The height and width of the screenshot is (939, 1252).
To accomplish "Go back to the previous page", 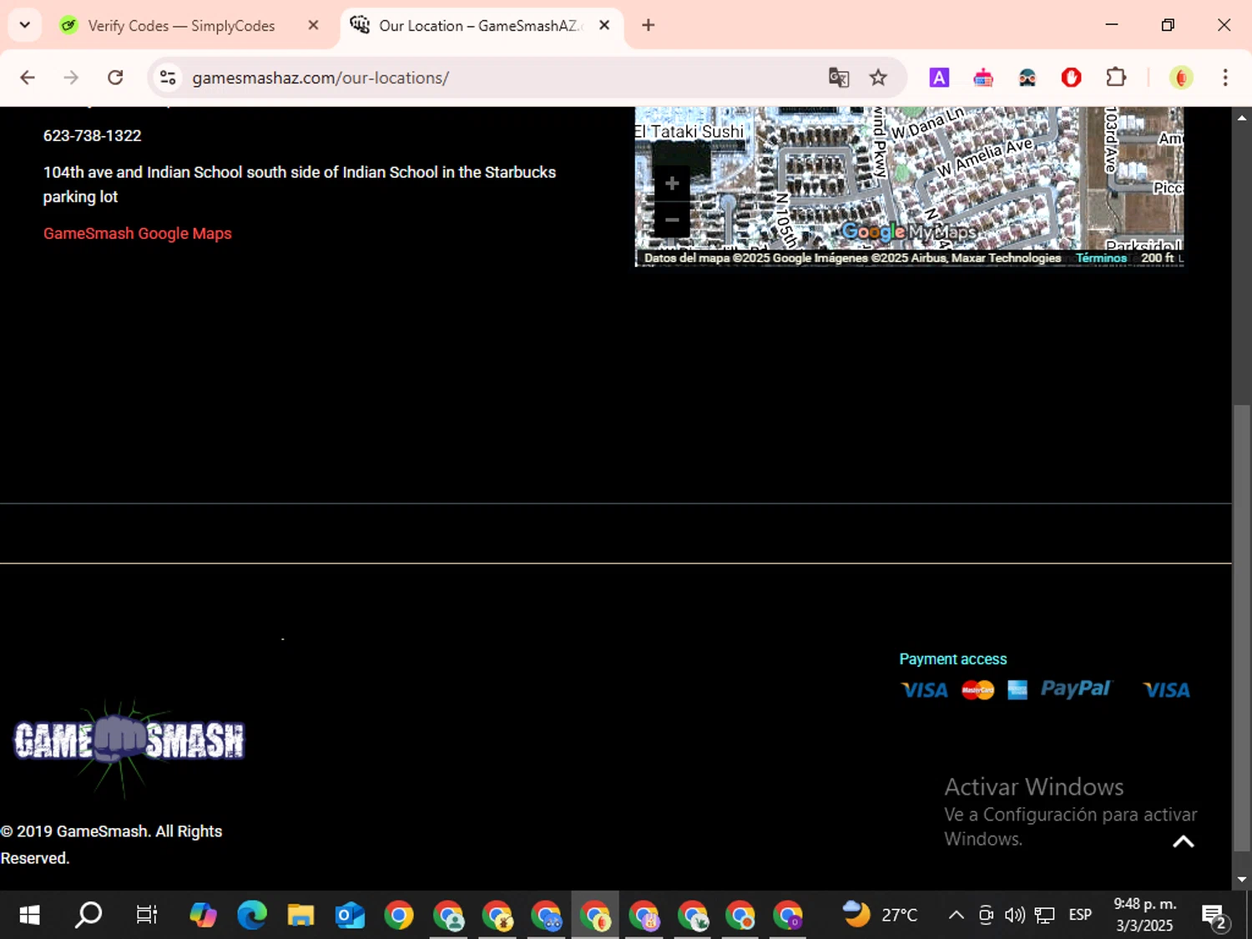I will [28, 78].
